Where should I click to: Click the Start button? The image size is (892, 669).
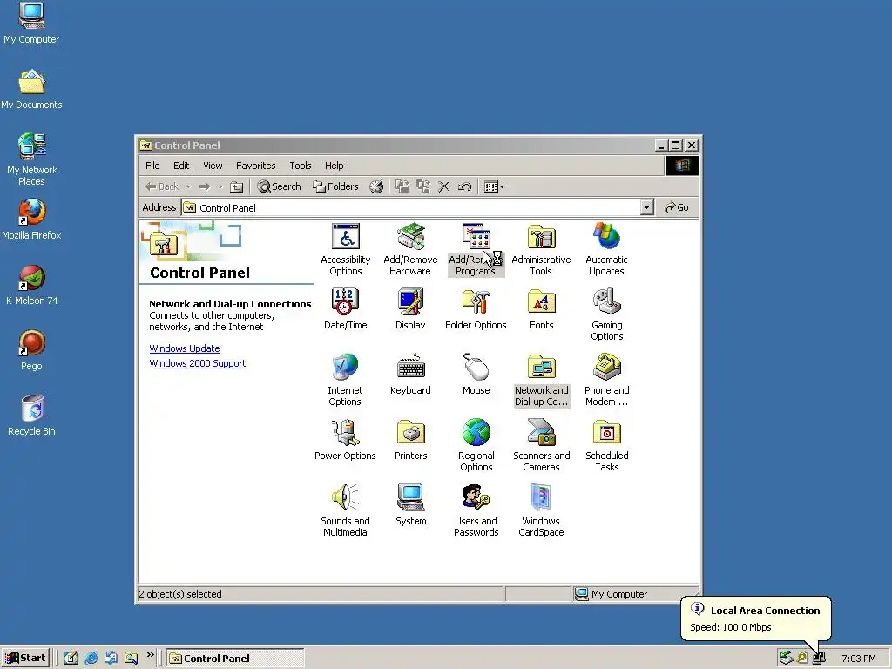(x=25, y=659)
